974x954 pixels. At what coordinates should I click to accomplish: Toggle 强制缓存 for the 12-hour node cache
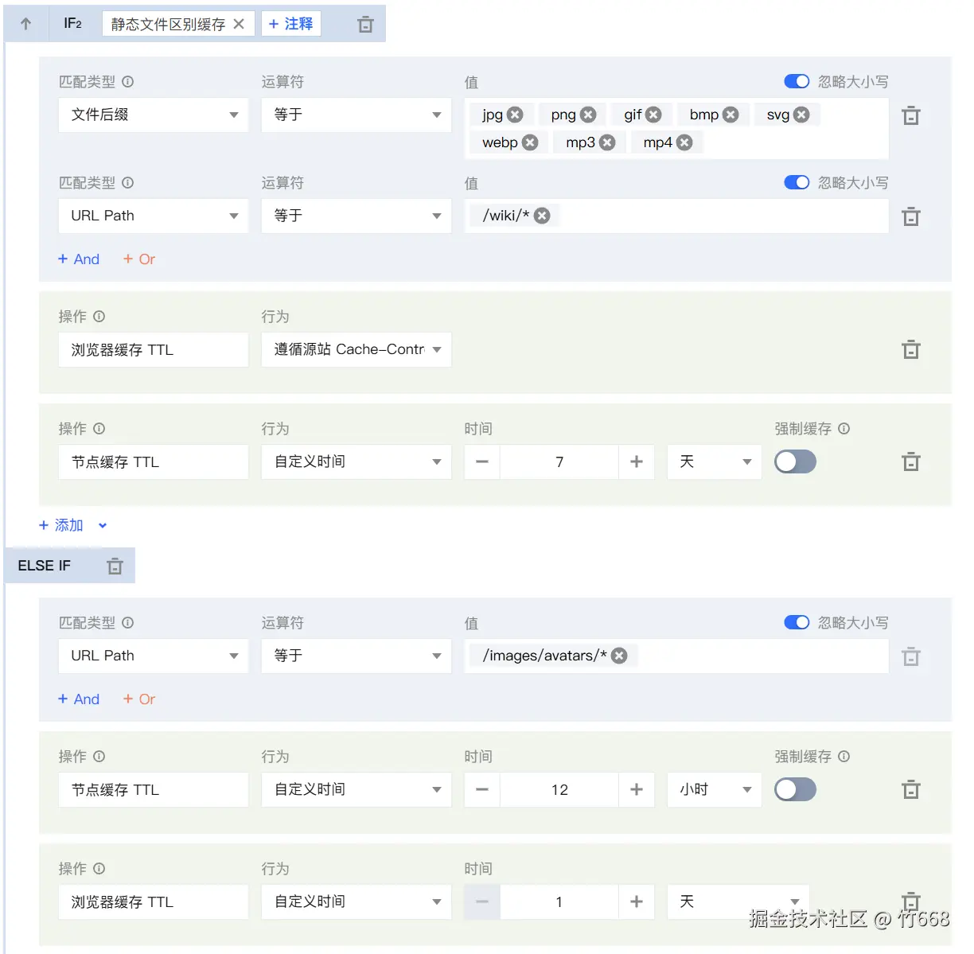796,789
